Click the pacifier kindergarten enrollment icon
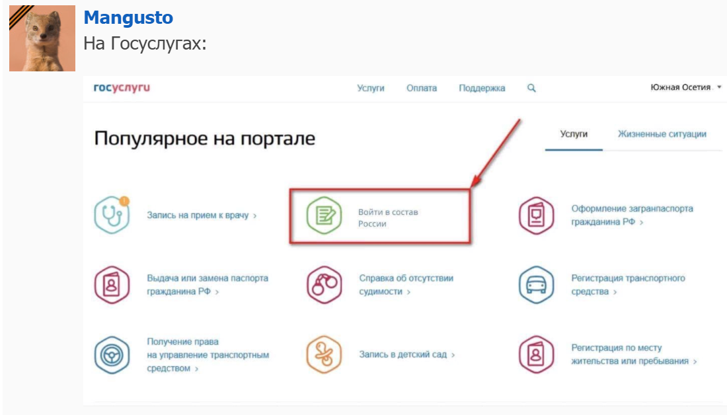 (324, 355)
